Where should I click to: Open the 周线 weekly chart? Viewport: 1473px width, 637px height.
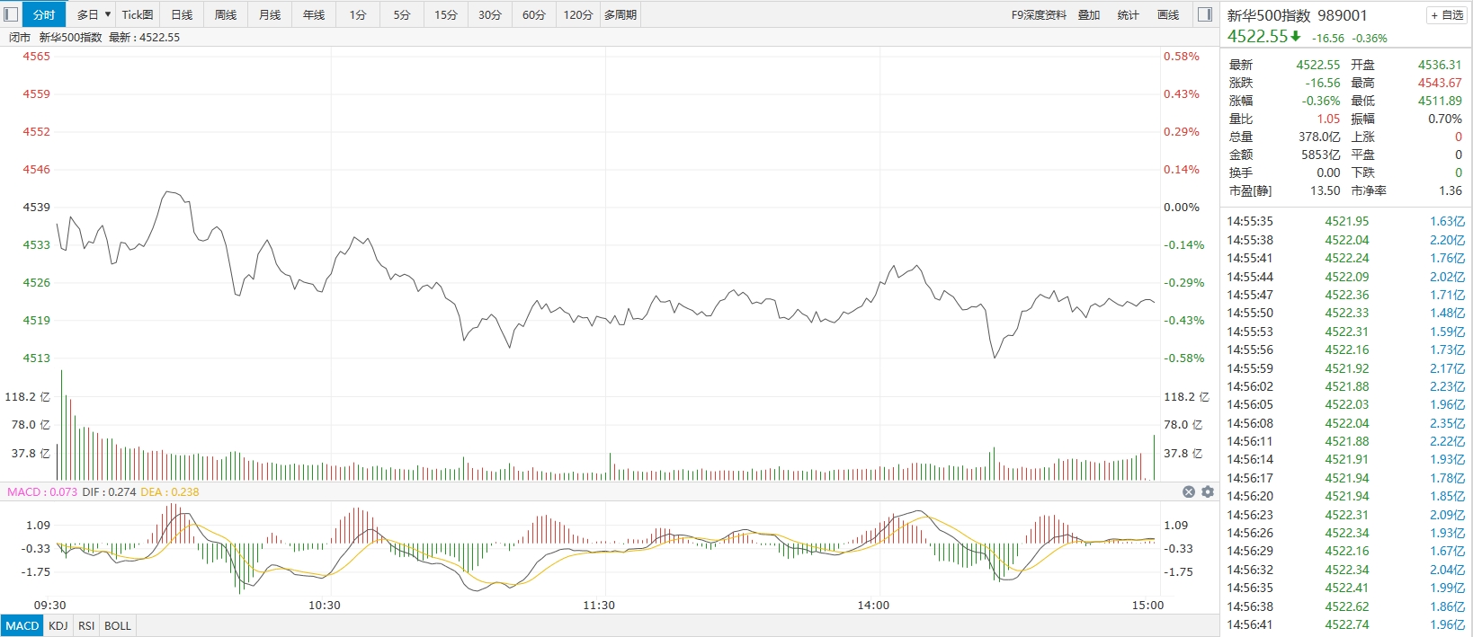point(226,14)
